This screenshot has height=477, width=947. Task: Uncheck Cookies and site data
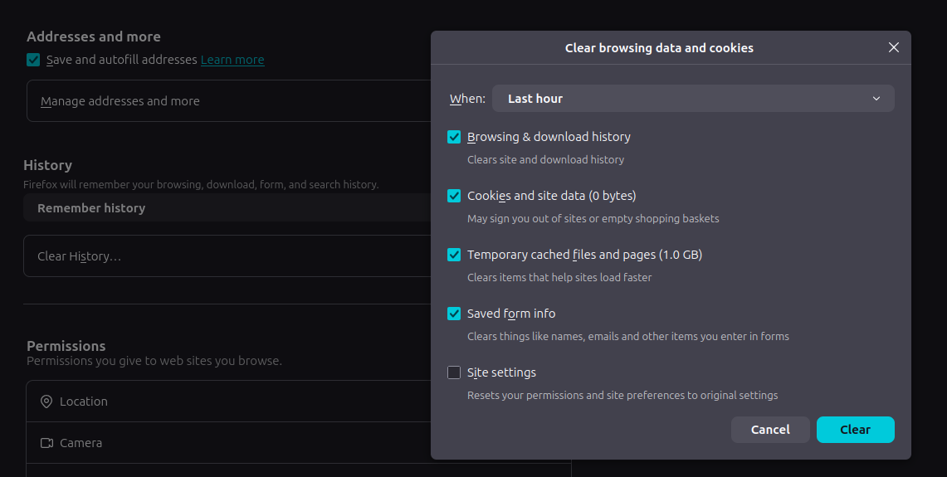(454, 196)
